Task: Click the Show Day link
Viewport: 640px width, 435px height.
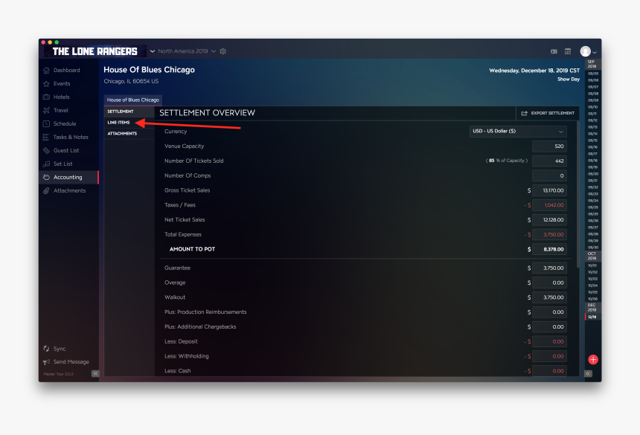Action: (569, 79)
